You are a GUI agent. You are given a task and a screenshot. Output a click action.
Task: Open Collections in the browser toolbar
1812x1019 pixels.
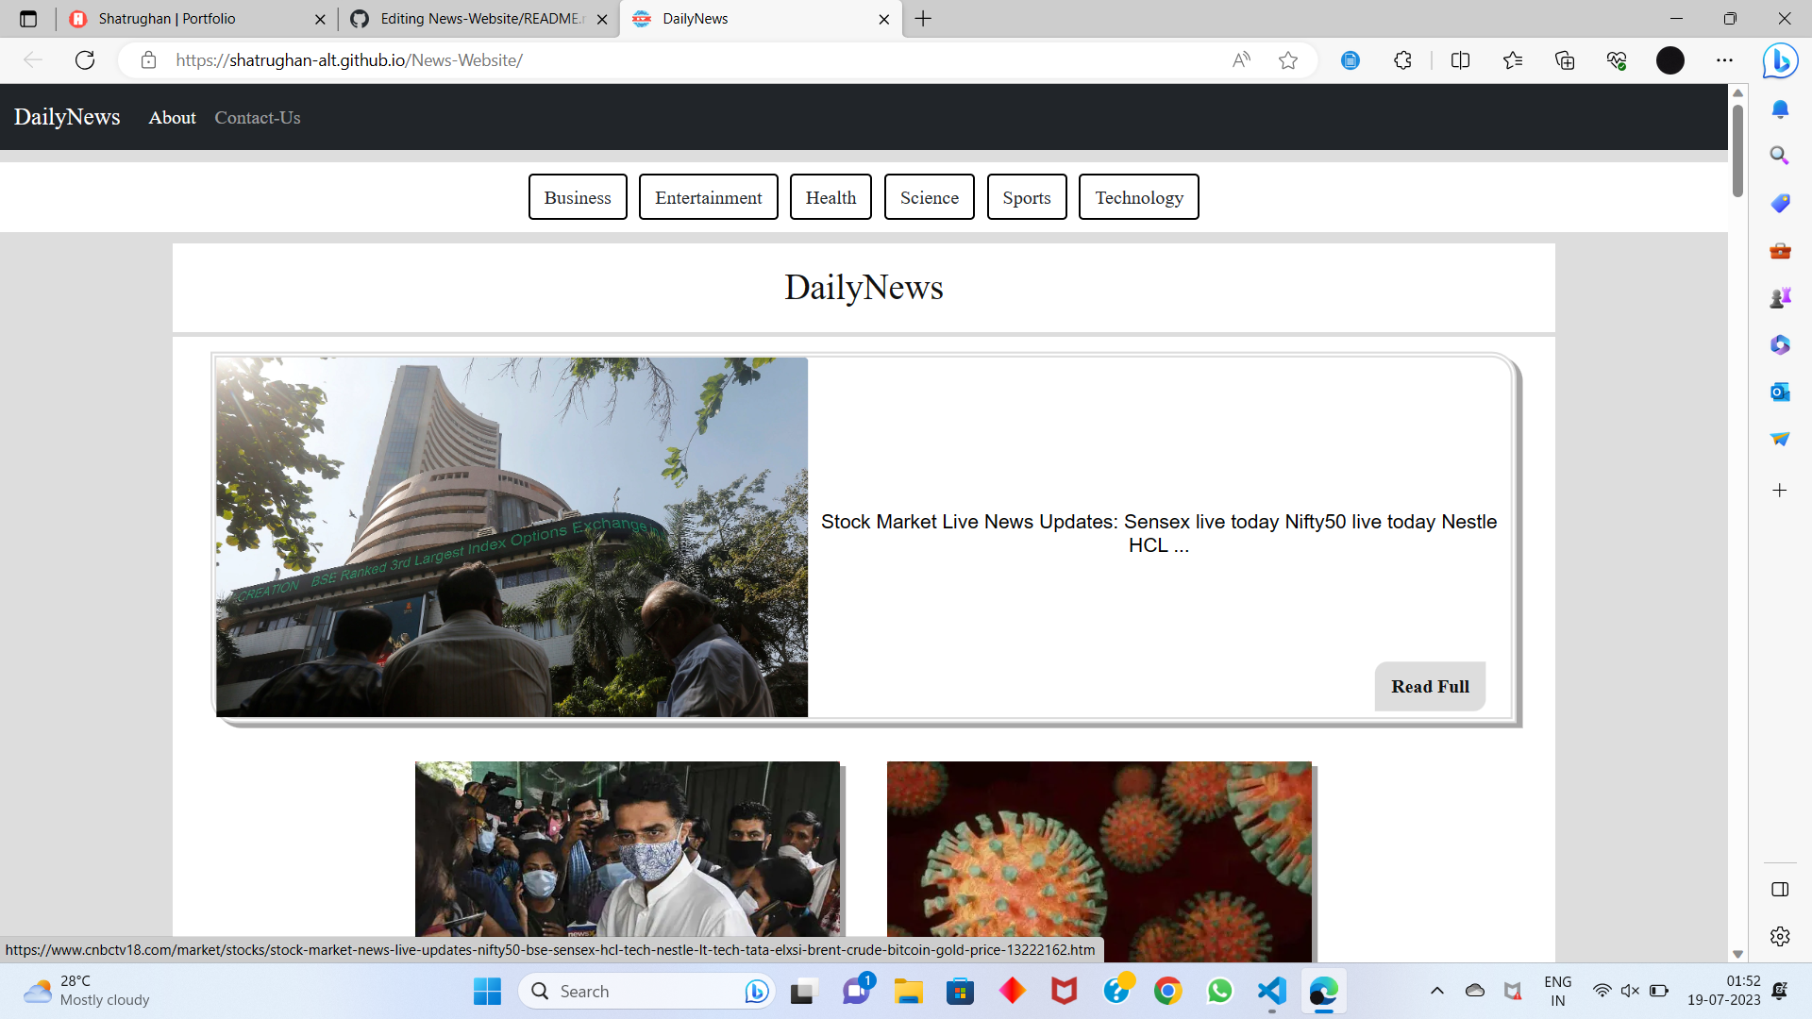coord(1565,59)
